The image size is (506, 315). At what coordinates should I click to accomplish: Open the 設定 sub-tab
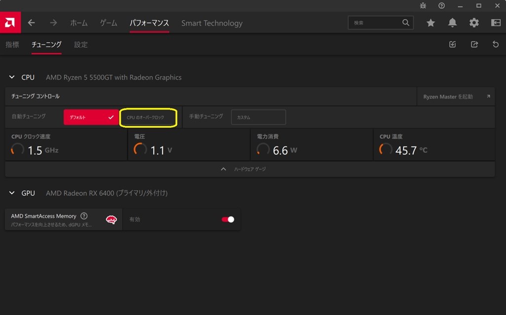81,44
